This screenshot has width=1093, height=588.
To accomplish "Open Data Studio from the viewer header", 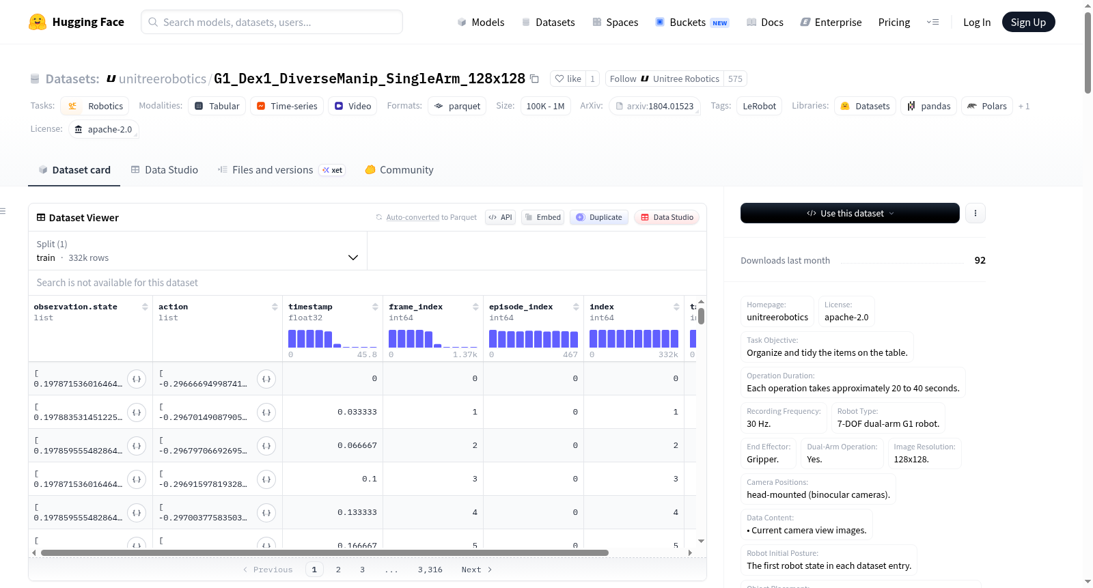I will tap(667, 217).
